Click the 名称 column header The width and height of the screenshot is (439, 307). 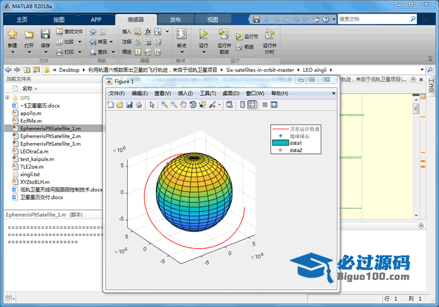pyautogui.click(x=27, y=88)
